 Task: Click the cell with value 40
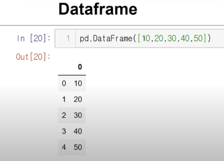pos(78,131)
